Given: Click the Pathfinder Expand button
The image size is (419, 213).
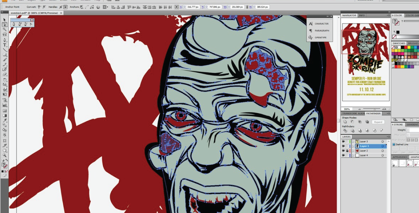Looking at the screenshot, I should click(378, 122).
